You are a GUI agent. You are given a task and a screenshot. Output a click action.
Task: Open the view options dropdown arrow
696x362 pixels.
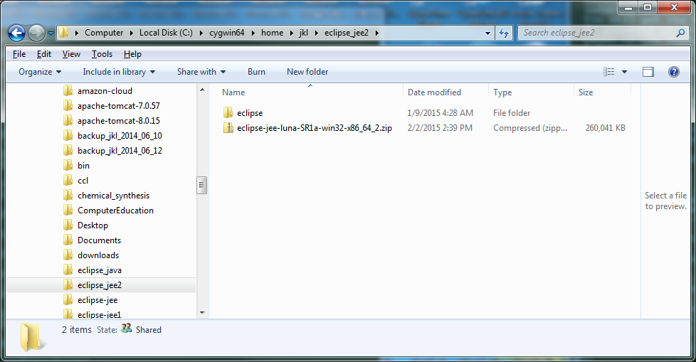pos(624,72)
